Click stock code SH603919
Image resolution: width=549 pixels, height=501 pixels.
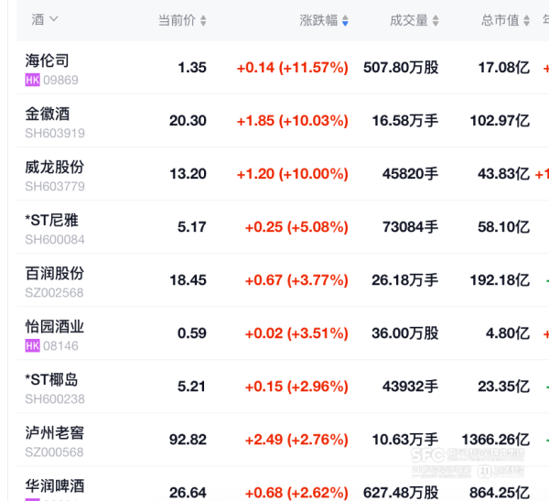click(55, 133)
